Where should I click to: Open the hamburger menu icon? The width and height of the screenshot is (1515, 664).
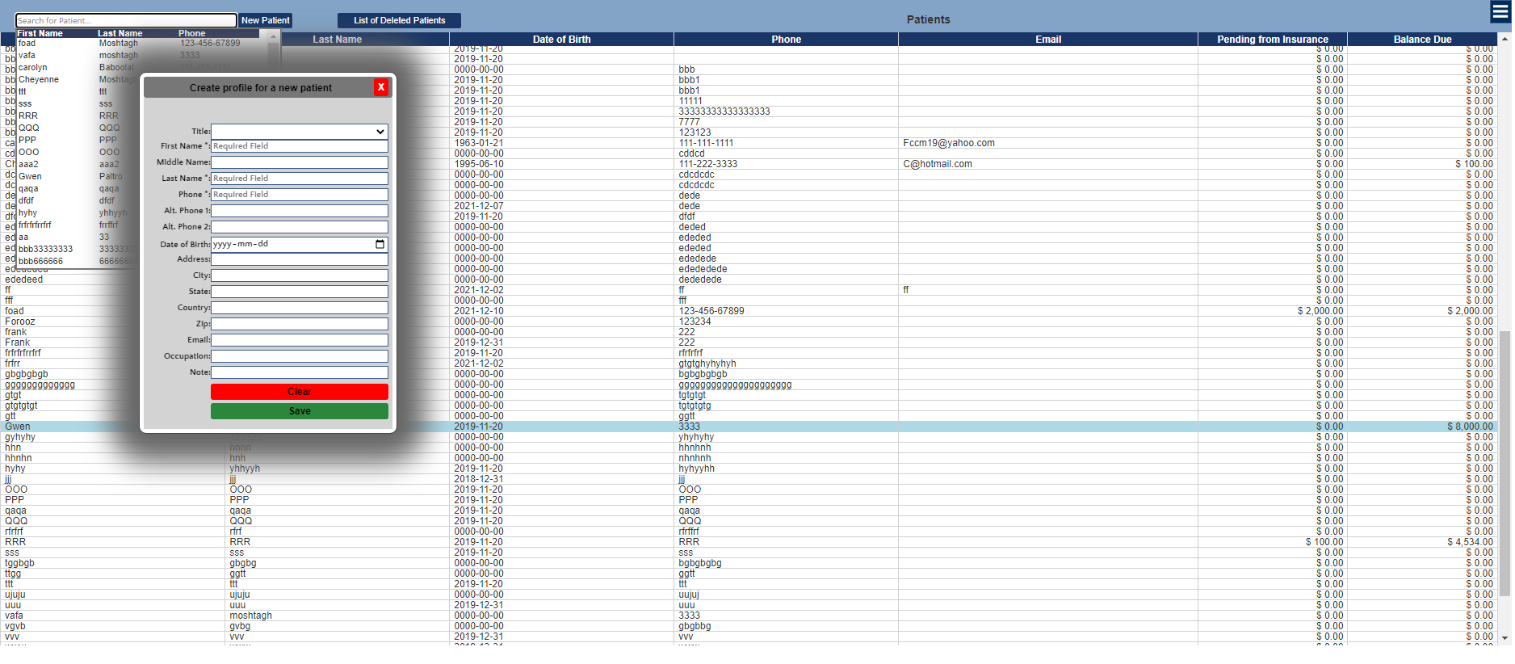1500,12
